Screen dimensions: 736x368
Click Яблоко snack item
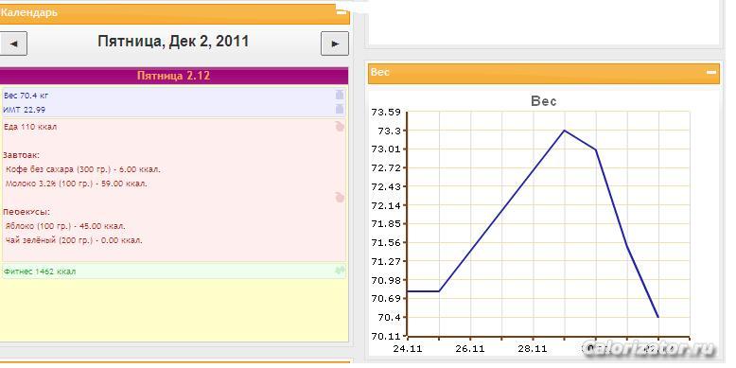click(65, 226)
